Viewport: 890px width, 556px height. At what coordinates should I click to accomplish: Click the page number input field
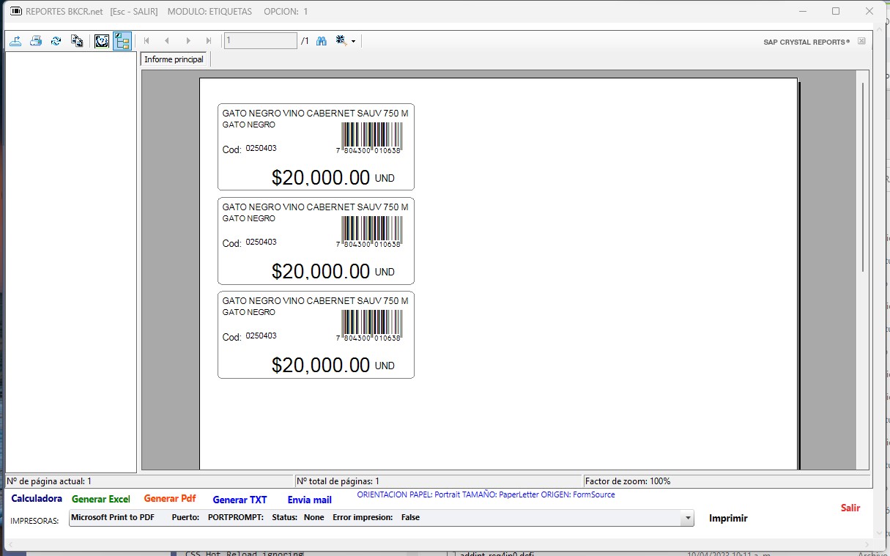tap(261, 41)
